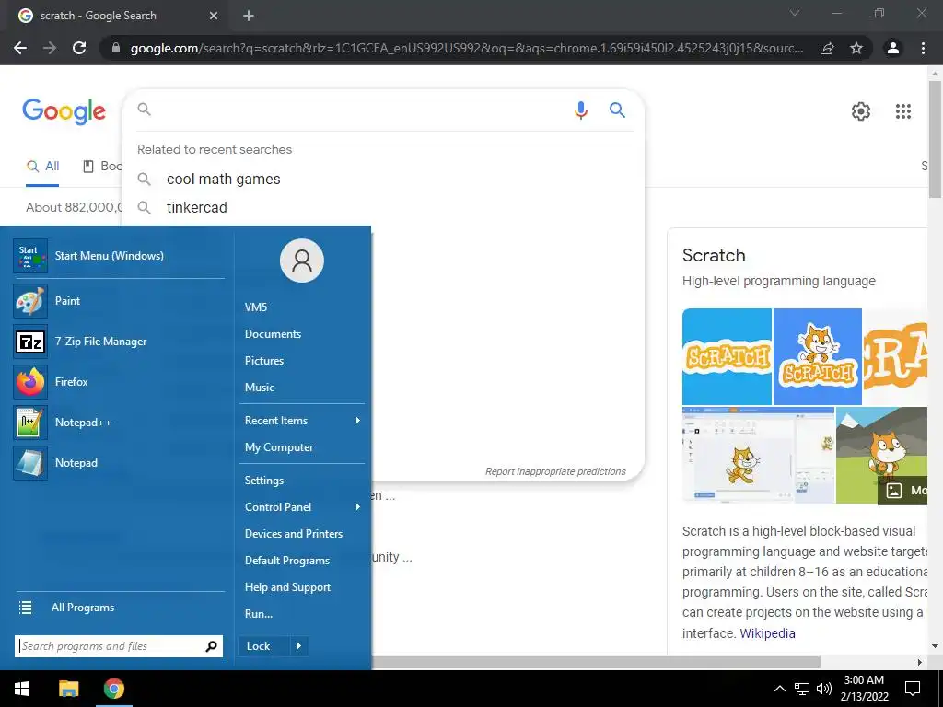943x707 pixels.
Task: Reload the Google search page
Action: point(79,48)
